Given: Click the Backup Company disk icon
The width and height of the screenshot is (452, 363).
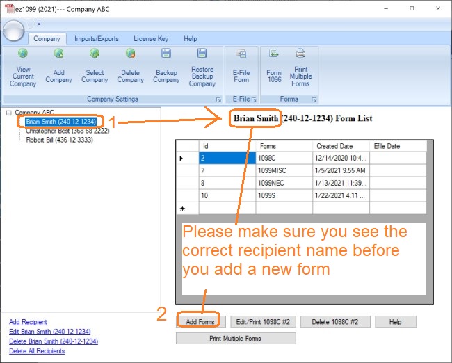Looking at the screenshot, I should (166, 54).
